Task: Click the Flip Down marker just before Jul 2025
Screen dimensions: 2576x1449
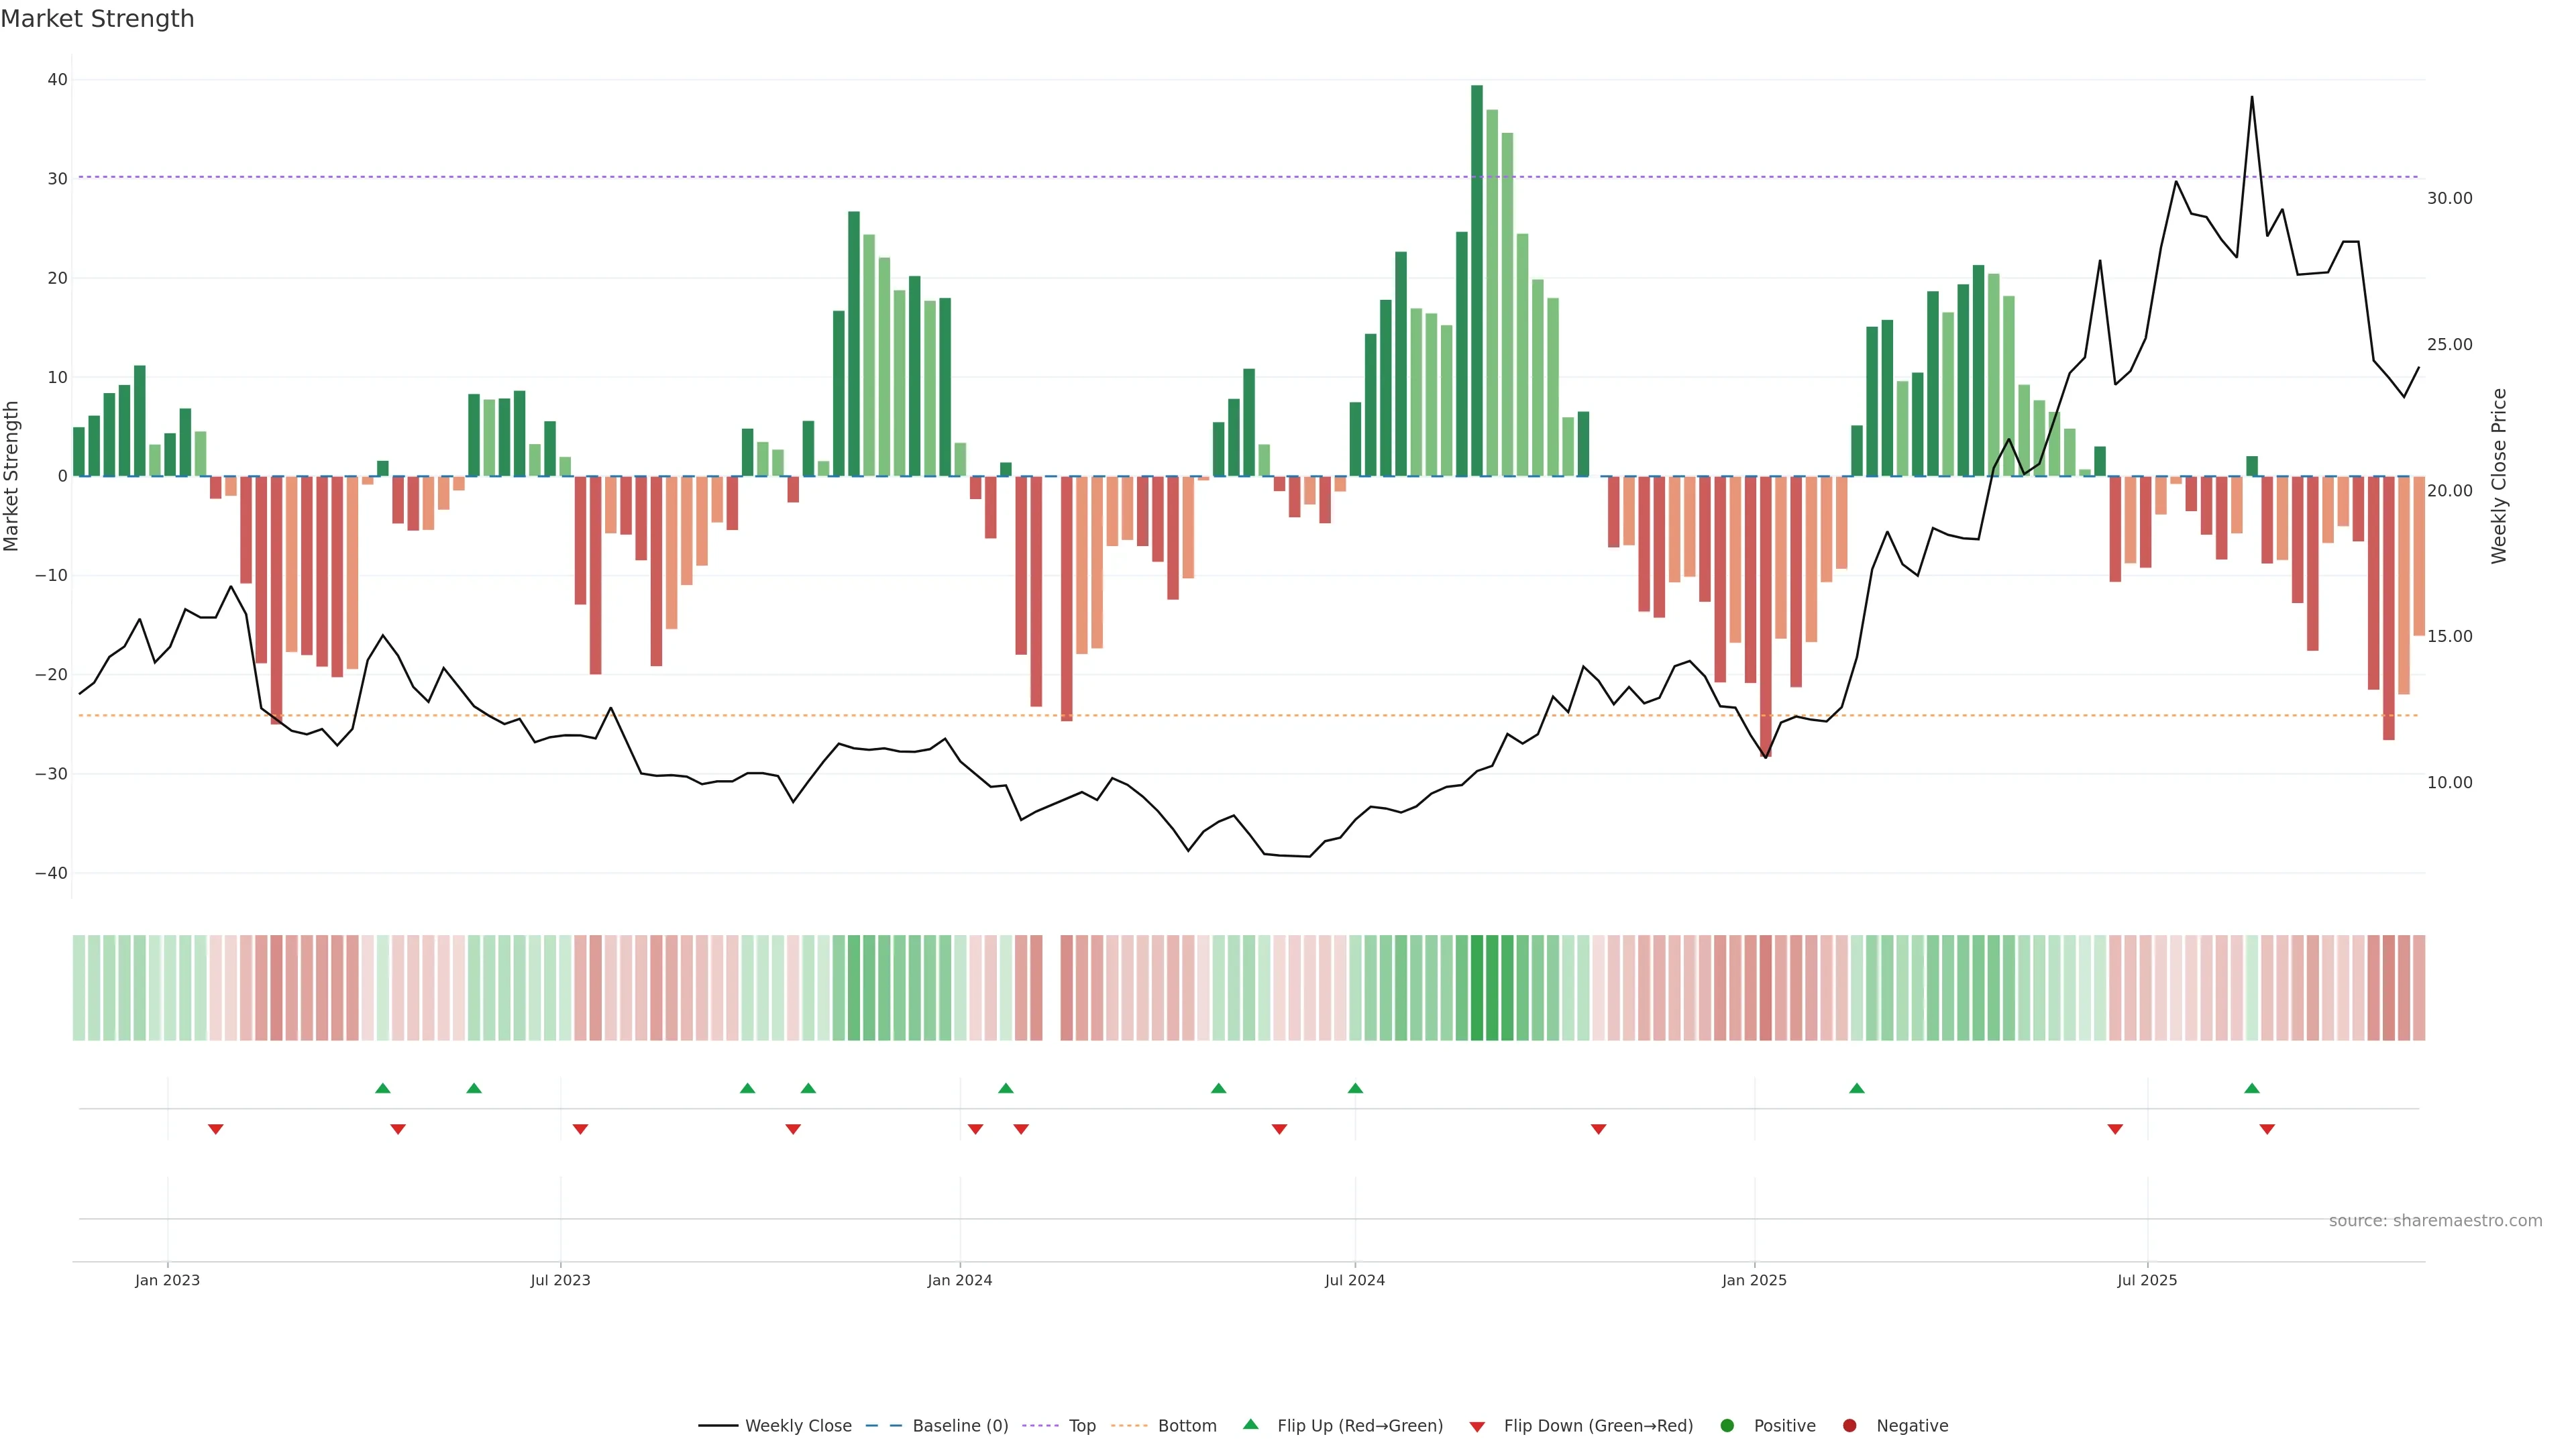Action: pyautogui.click(x=2115, y=1129)
